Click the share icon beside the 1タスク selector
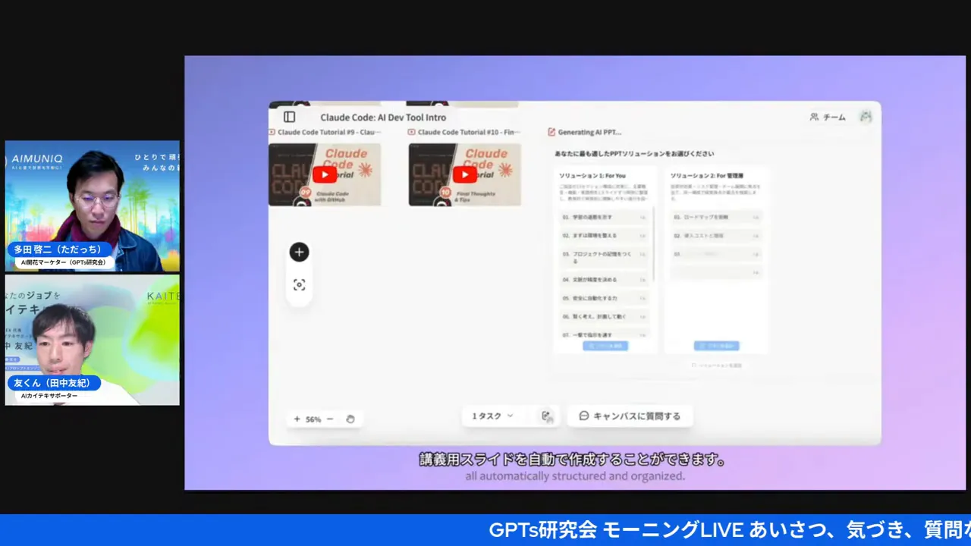The width and height of the screenshot is (971, 546). point(546,416)
